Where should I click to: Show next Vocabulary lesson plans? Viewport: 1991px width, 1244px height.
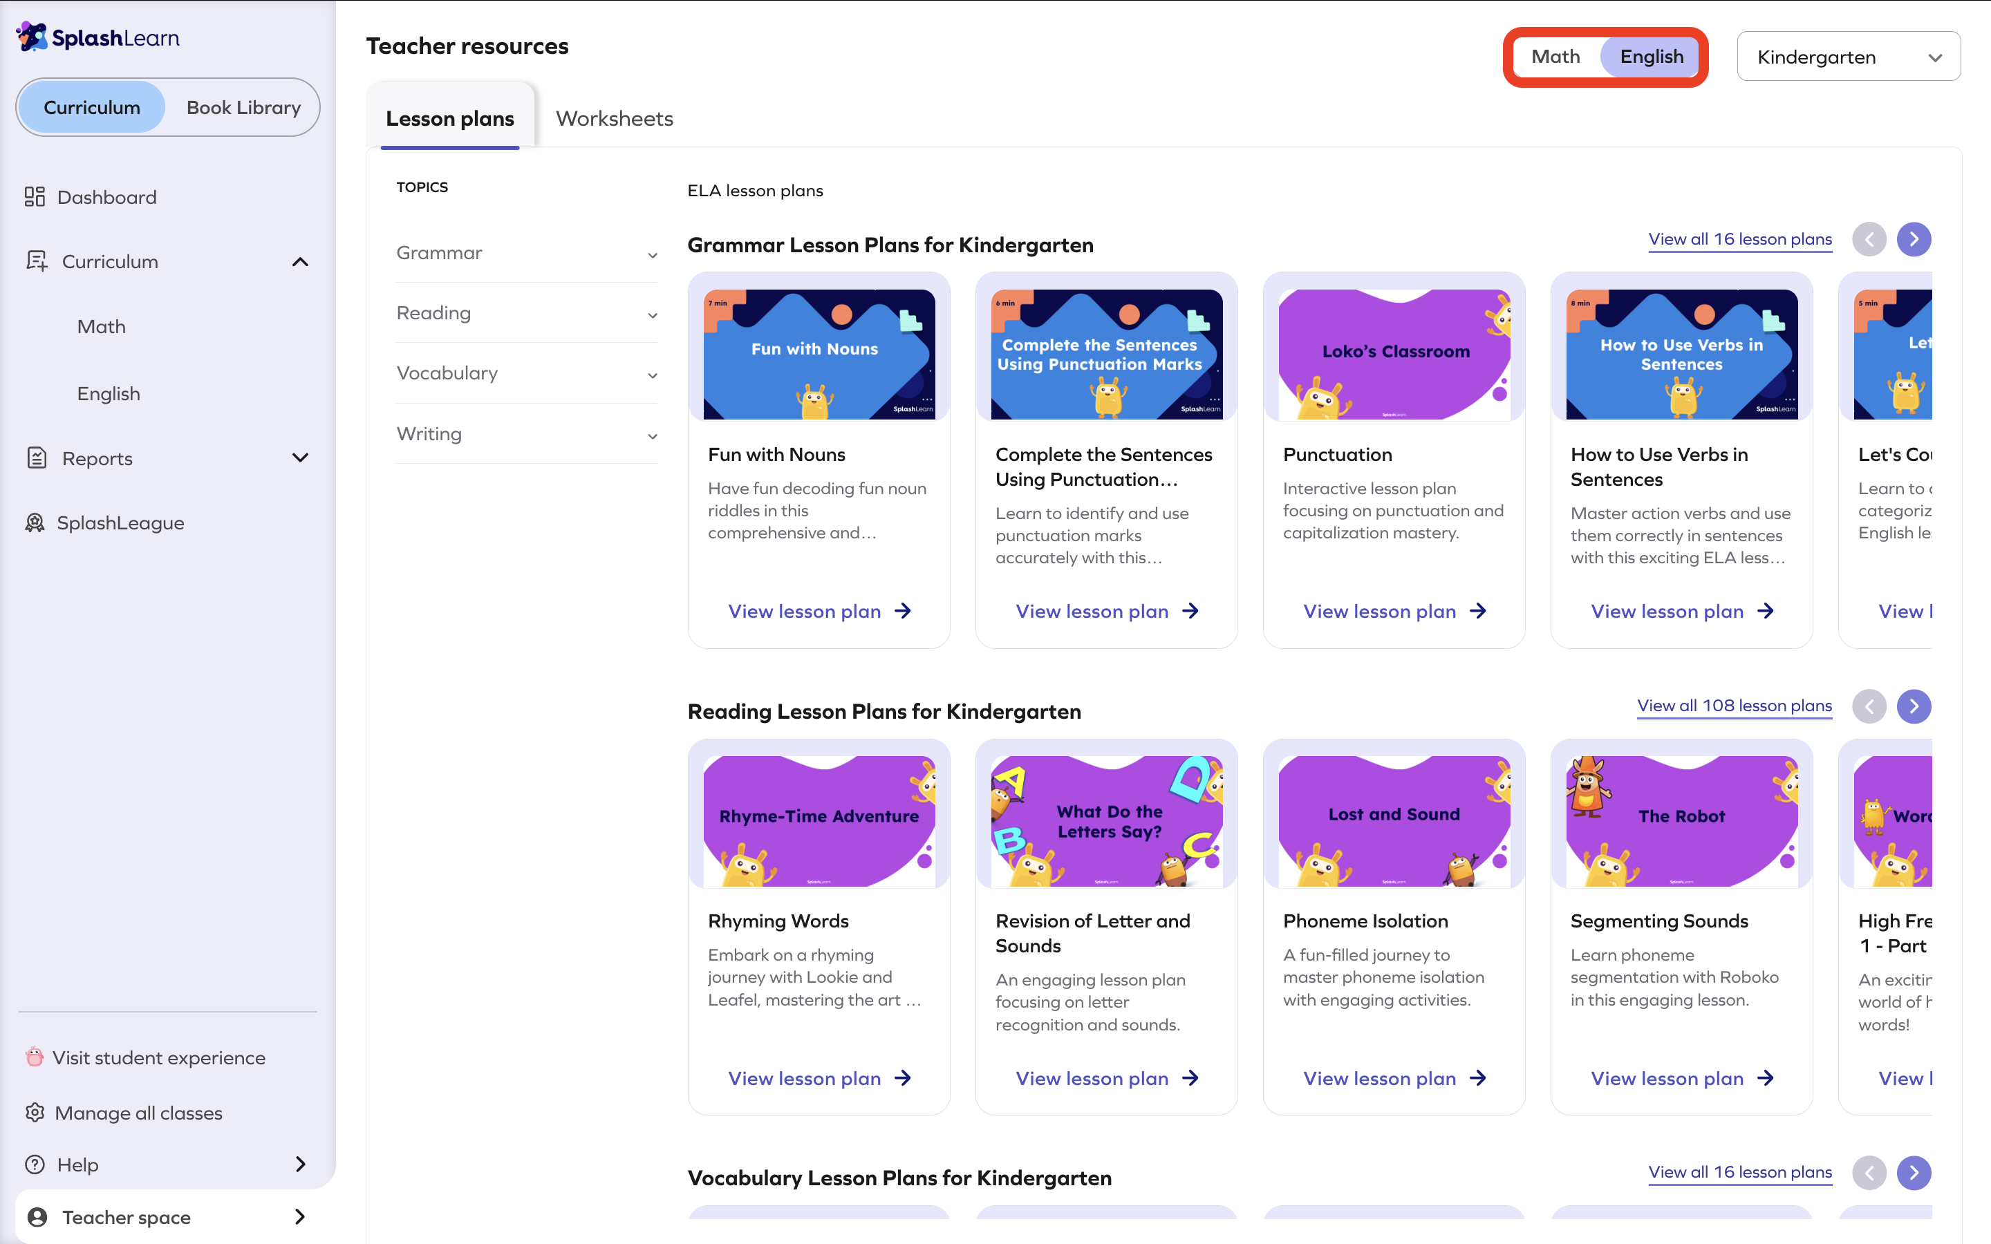click(1914, 1172)
